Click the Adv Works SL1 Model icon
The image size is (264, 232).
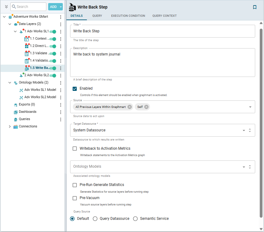click(21, 90)
